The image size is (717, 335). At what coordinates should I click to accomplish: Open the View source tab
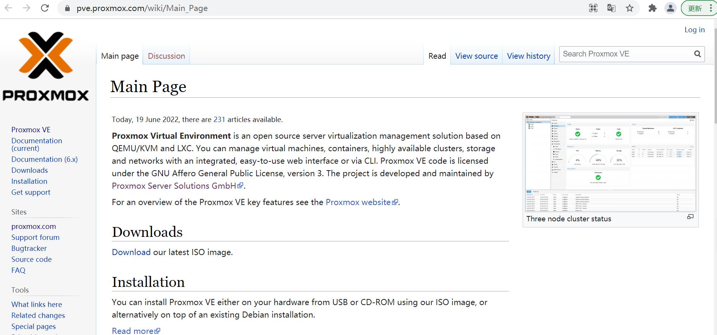(x=476, y=56)
